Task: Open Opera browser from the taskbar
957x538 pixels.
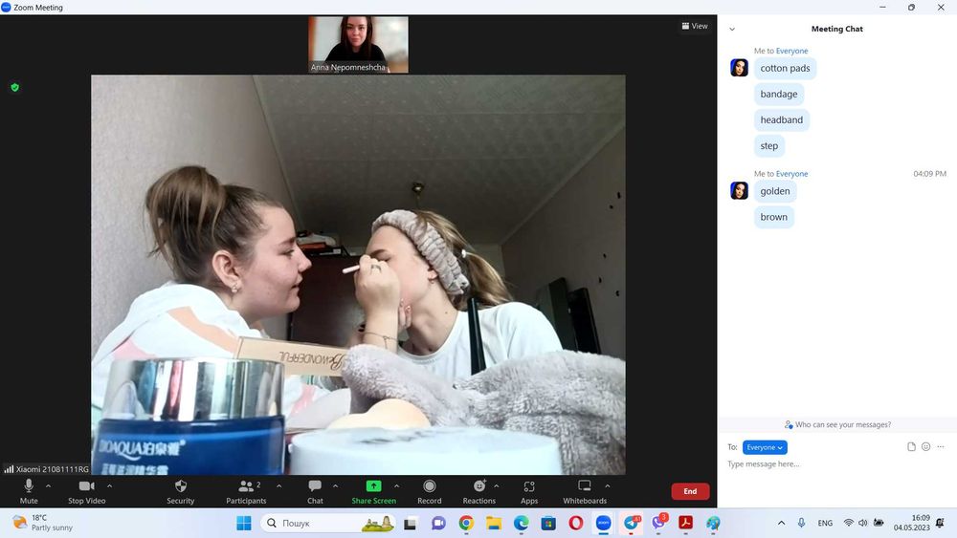Action: coord(575,523)
